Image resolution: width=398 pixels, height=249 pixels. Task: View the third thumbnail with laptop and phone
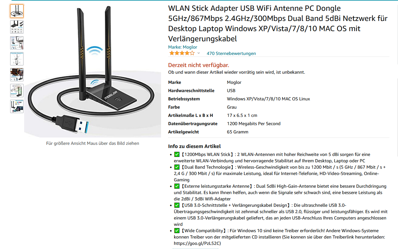click(x=17, y=43)
